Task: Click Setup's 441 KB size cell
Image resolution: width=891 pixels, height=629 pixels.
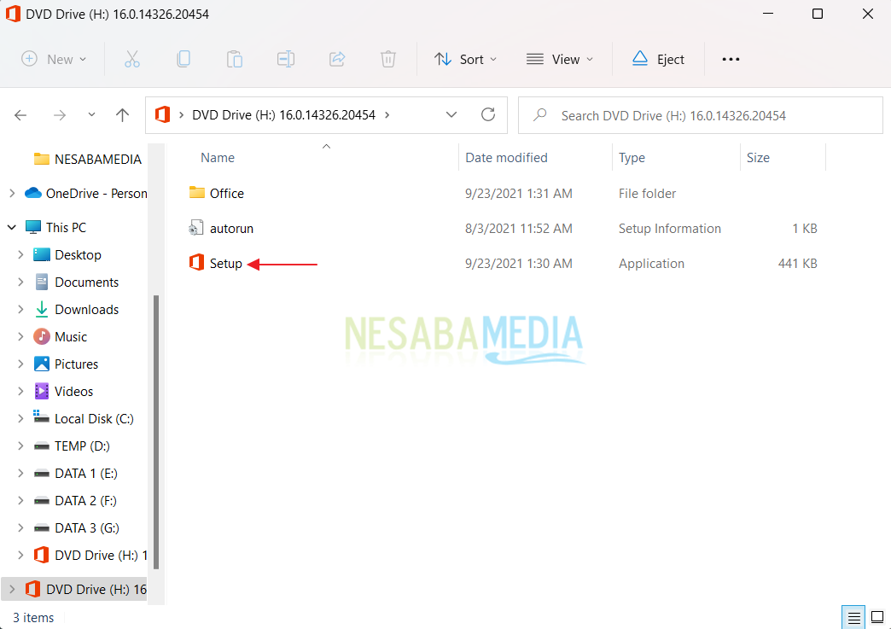Action: tap(798, 264)
